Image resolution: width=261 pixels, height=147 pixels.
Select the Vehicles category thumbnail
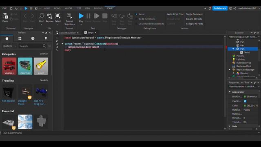pyautogui.click(x=9, y=66)
